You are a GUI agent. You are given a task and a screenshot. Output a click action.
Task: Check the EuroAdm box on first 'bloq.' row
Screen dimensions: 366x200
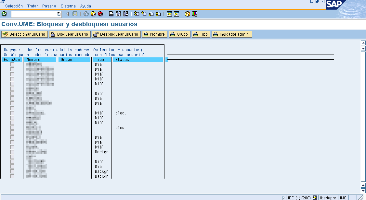[x=12, y=113]
